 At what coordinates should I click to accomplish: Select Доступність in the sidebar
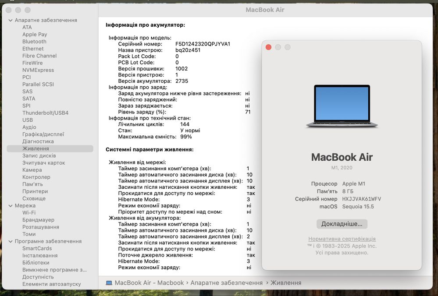coord(38,277)
